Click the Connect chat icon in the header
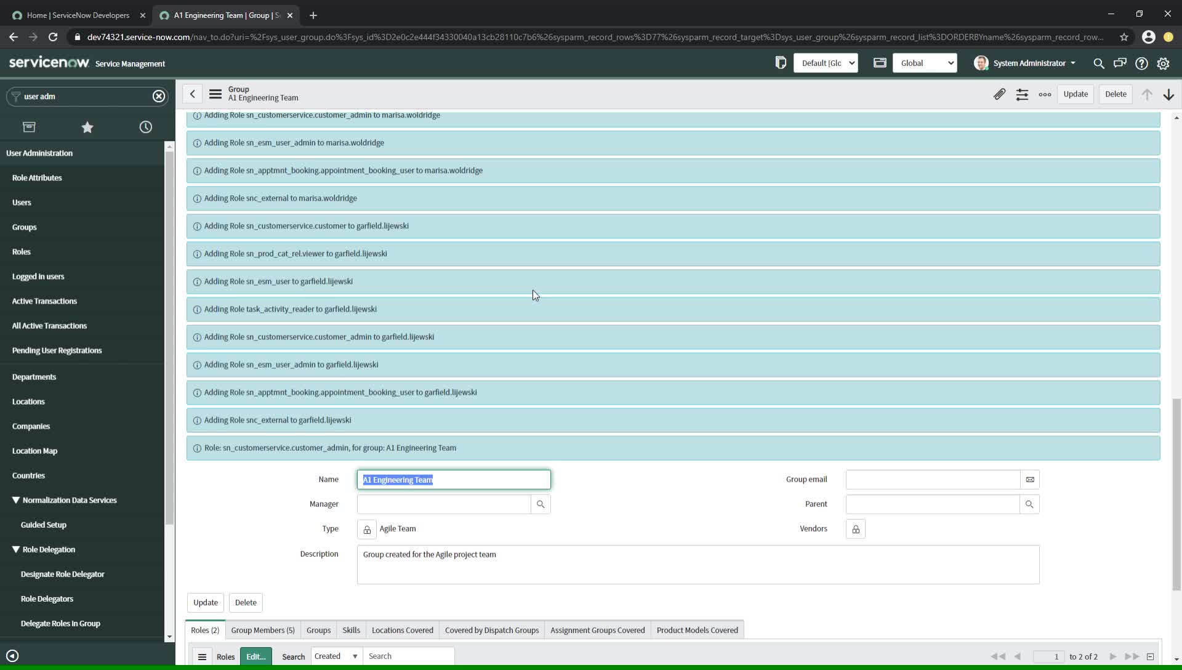Viewport: 1182px width, 670px height. tap(1120, 63)
